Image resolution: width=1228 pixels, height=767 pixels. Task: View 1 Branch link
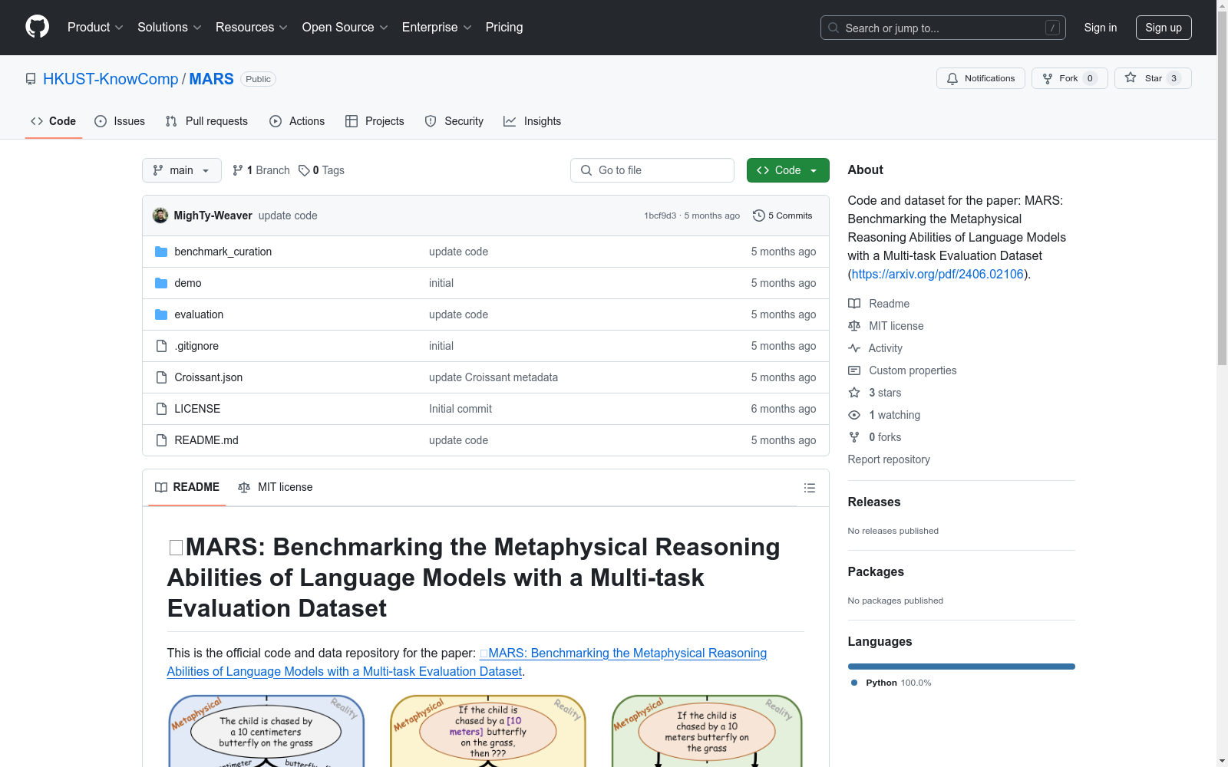pyautogui.click(x=261, y=170)
